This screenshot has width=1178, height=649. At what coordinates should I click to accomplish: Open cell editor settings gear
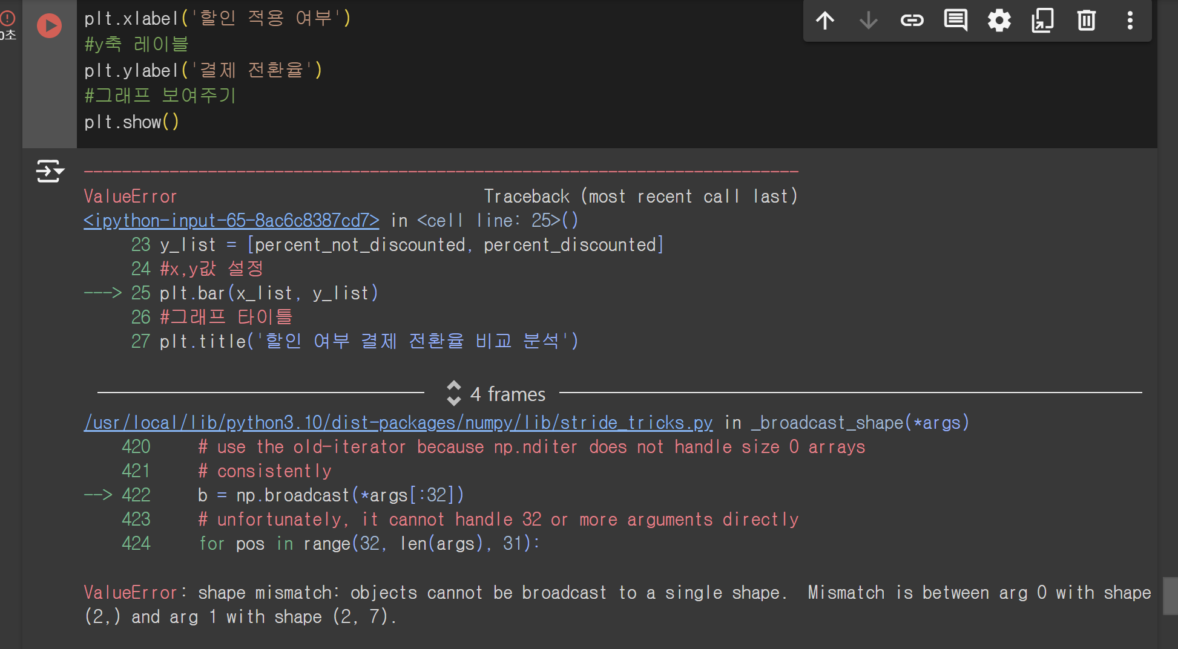click(x=999, y=21)
